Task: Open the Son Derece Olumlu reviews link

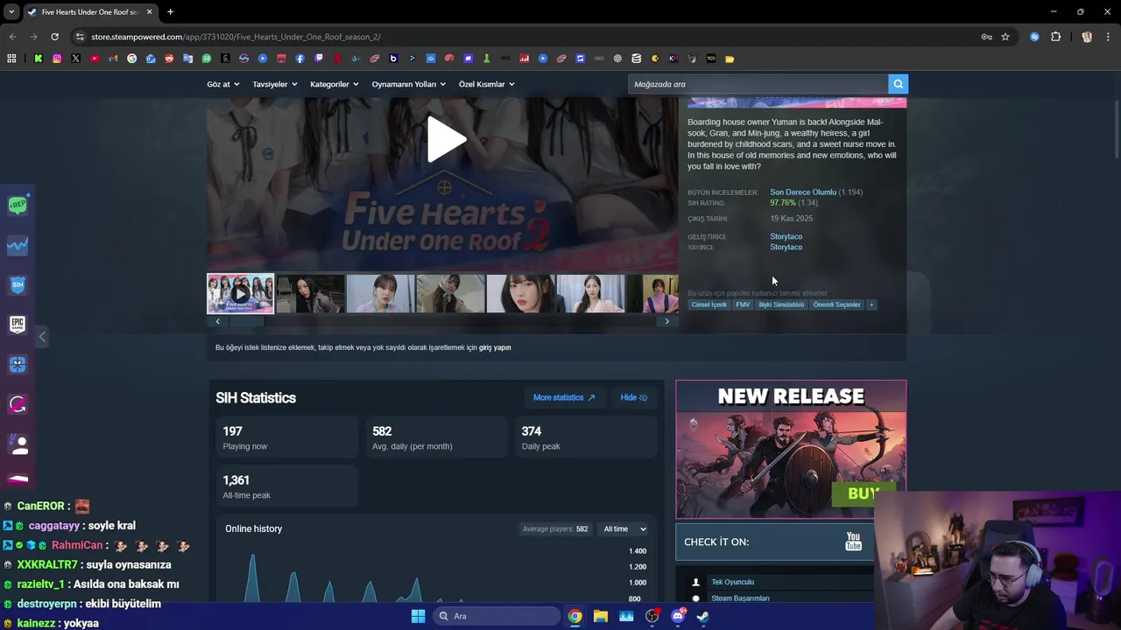Action: (803, 192)
